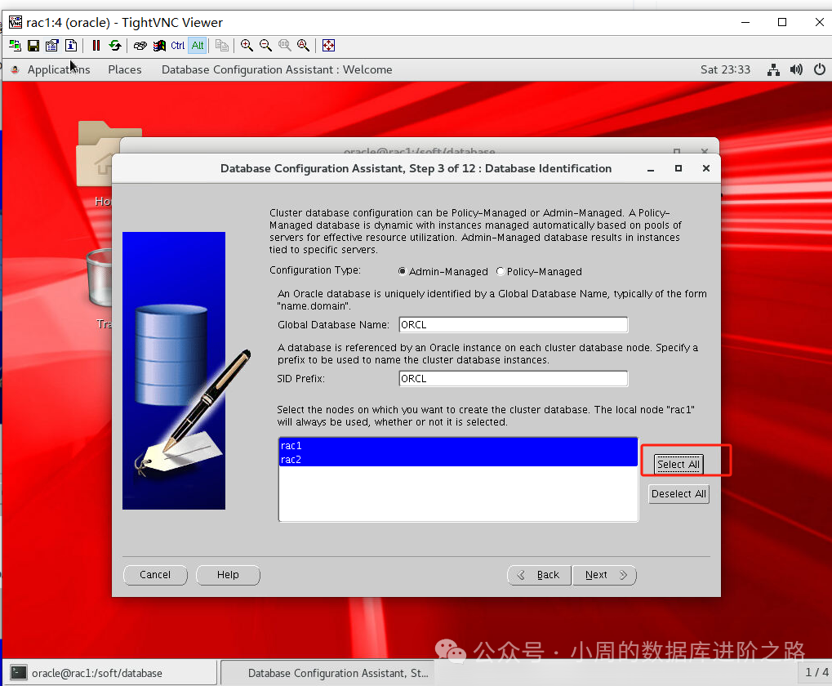Toggle the Ctrl key button in toolbar
Image resolution: width=832 pixels, height=686 pixels.
[x=178, y=46]
